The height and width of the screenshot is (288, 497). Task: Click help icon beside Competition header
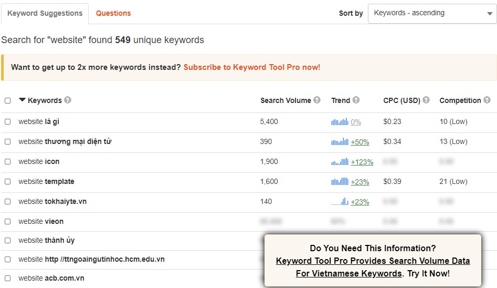pyautogui.click(x=487, y=100)
